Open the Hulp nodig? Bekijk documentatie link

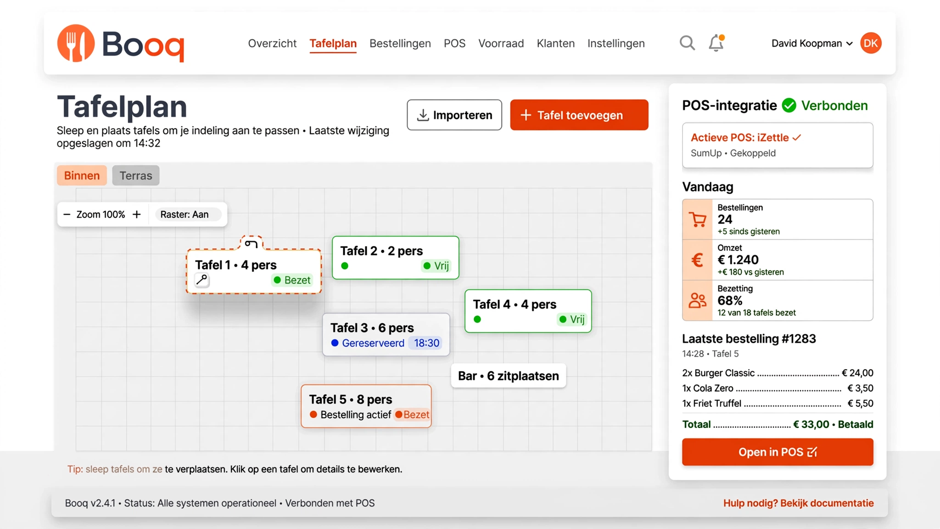(799, 503)
